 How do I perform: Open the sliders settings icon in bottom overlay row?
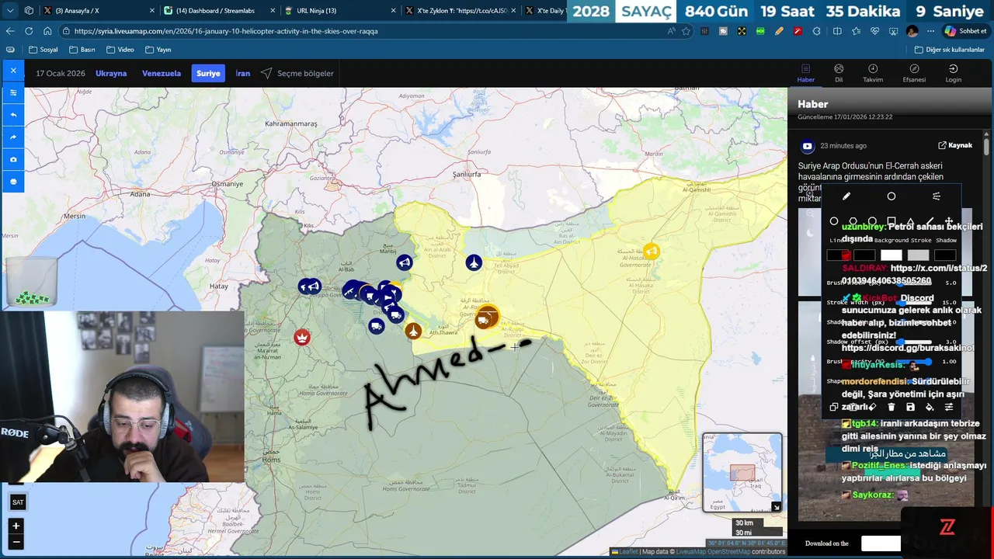tap(949, 407)
